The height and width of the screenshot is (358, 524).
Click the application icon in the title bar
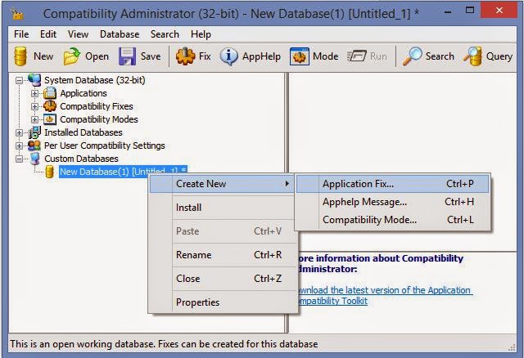click(16, 13)
